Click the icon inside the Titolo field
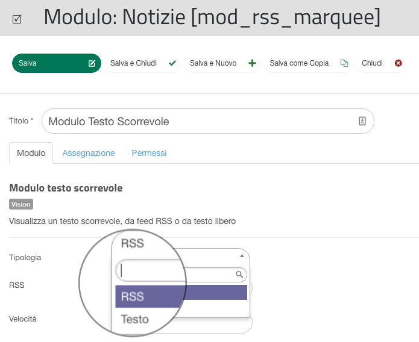The height and width of the screenshot is (342, 419). click(362, 121)
